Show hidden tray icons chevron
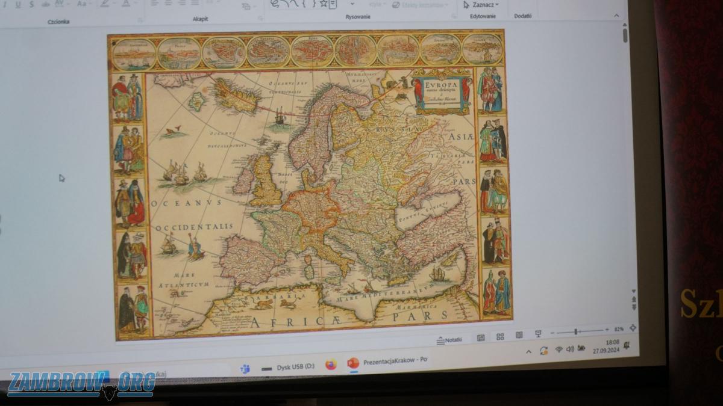723x406 pixels. click(528, 352)
